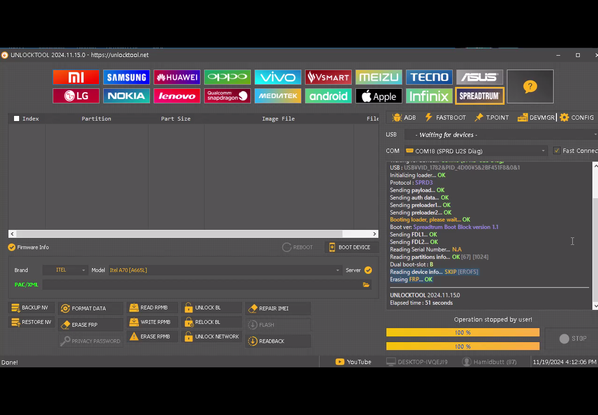Click the READ RPMB button
This screenshot has height=415, width=598.
151,308
